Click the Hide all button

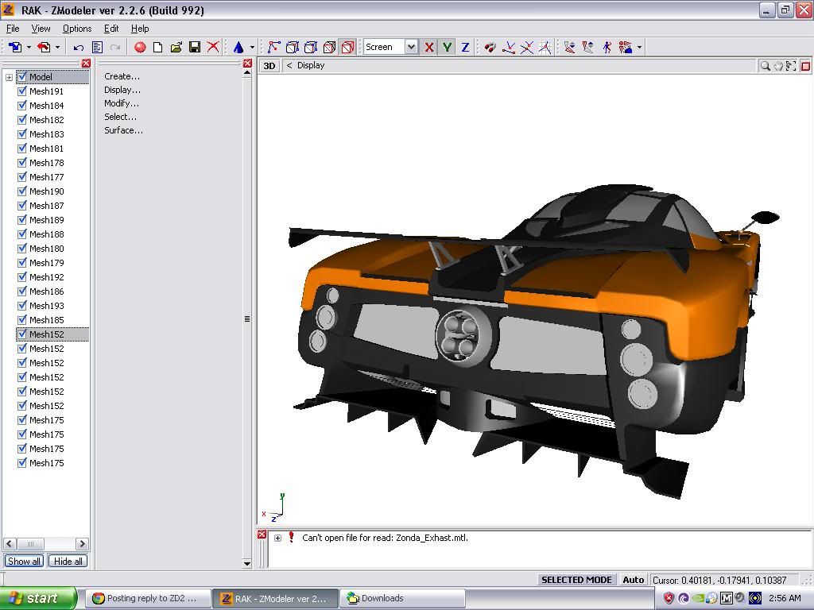tap(68, 562)
